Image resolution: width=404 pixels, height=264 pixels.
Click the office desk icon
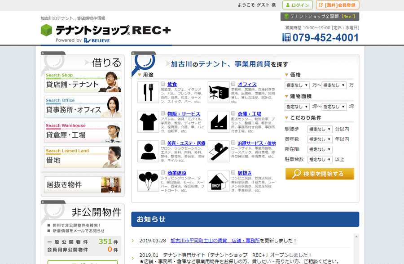tap(219, 92)
